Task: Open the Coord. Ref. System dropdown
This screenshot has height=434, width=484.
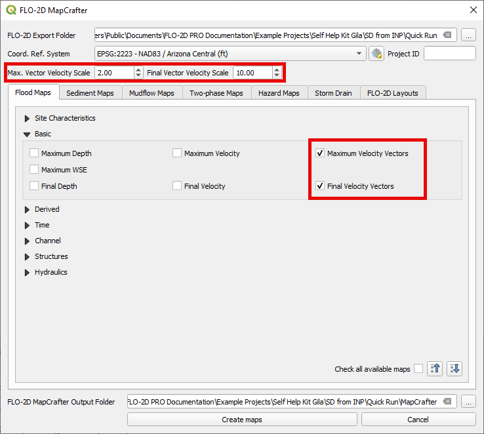Action: 359,54
